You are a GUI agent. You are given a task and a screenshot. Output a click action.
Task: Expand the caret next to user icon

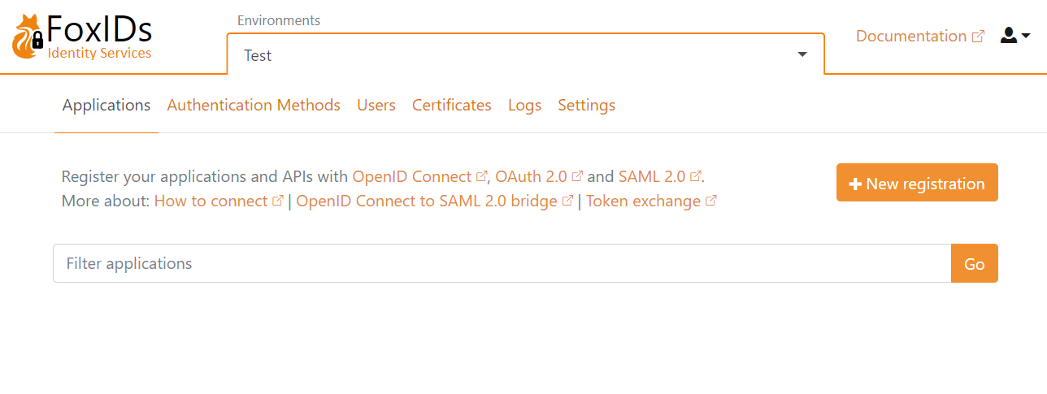pyautogui.click(x=1026, y=36)
